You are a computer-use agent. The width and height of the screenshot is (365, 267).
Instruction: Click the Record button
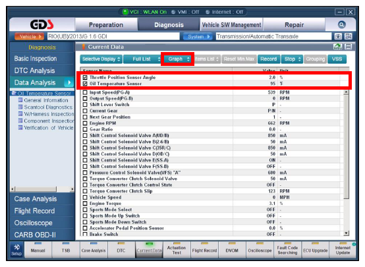(268, 59)
